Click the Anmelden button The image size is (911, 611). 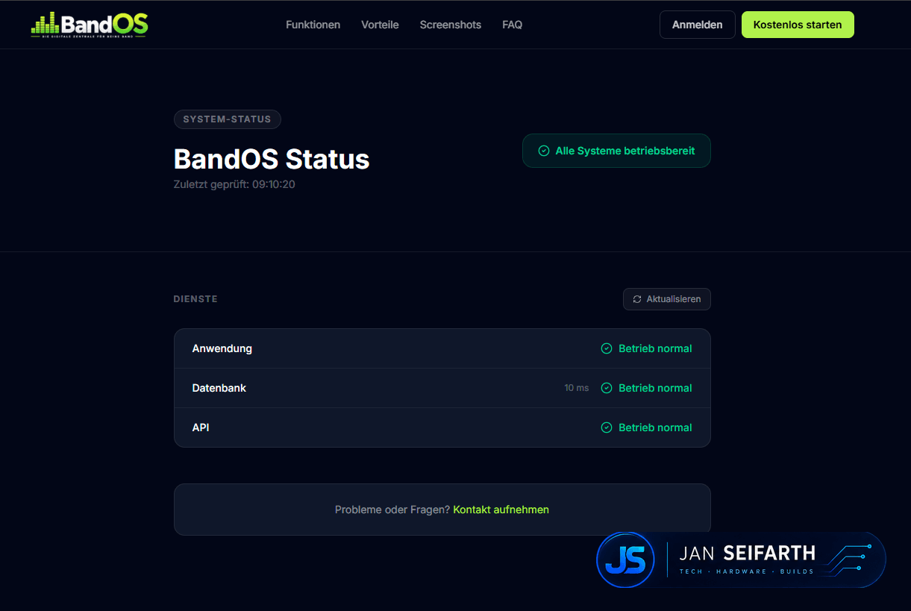[x=697, y=25]
